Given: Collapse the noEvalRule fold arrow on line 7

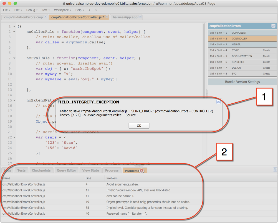Looking at the screenshot, I should tap(14, 58).
